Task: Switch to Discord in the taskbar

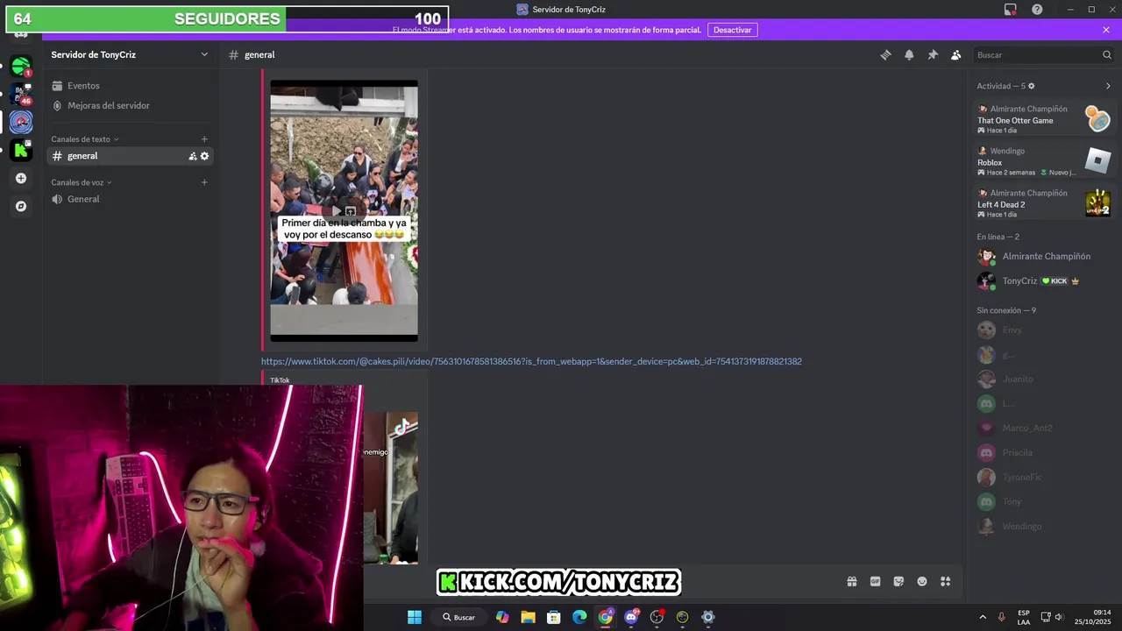Action: [631, 617]
